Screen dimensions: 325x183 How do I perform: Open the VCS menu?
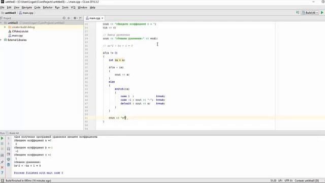(73, 8)
